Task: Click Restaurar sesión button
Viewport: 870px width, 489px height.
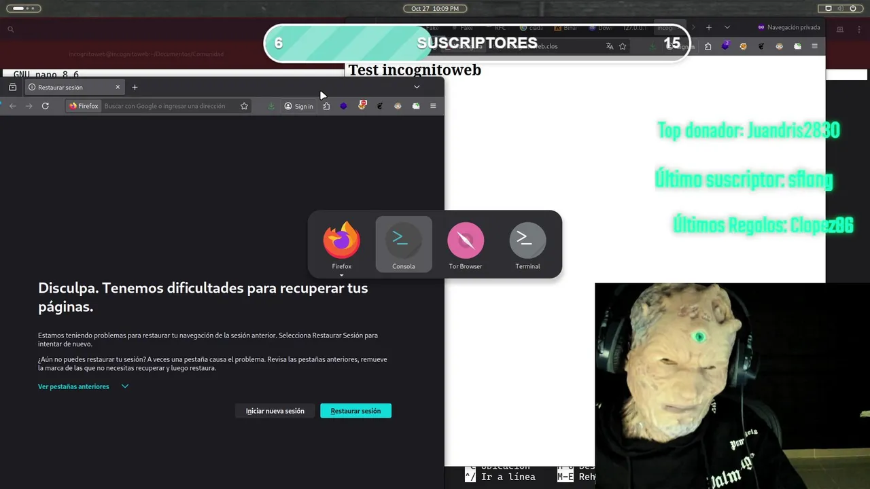Action: point(355,411)
